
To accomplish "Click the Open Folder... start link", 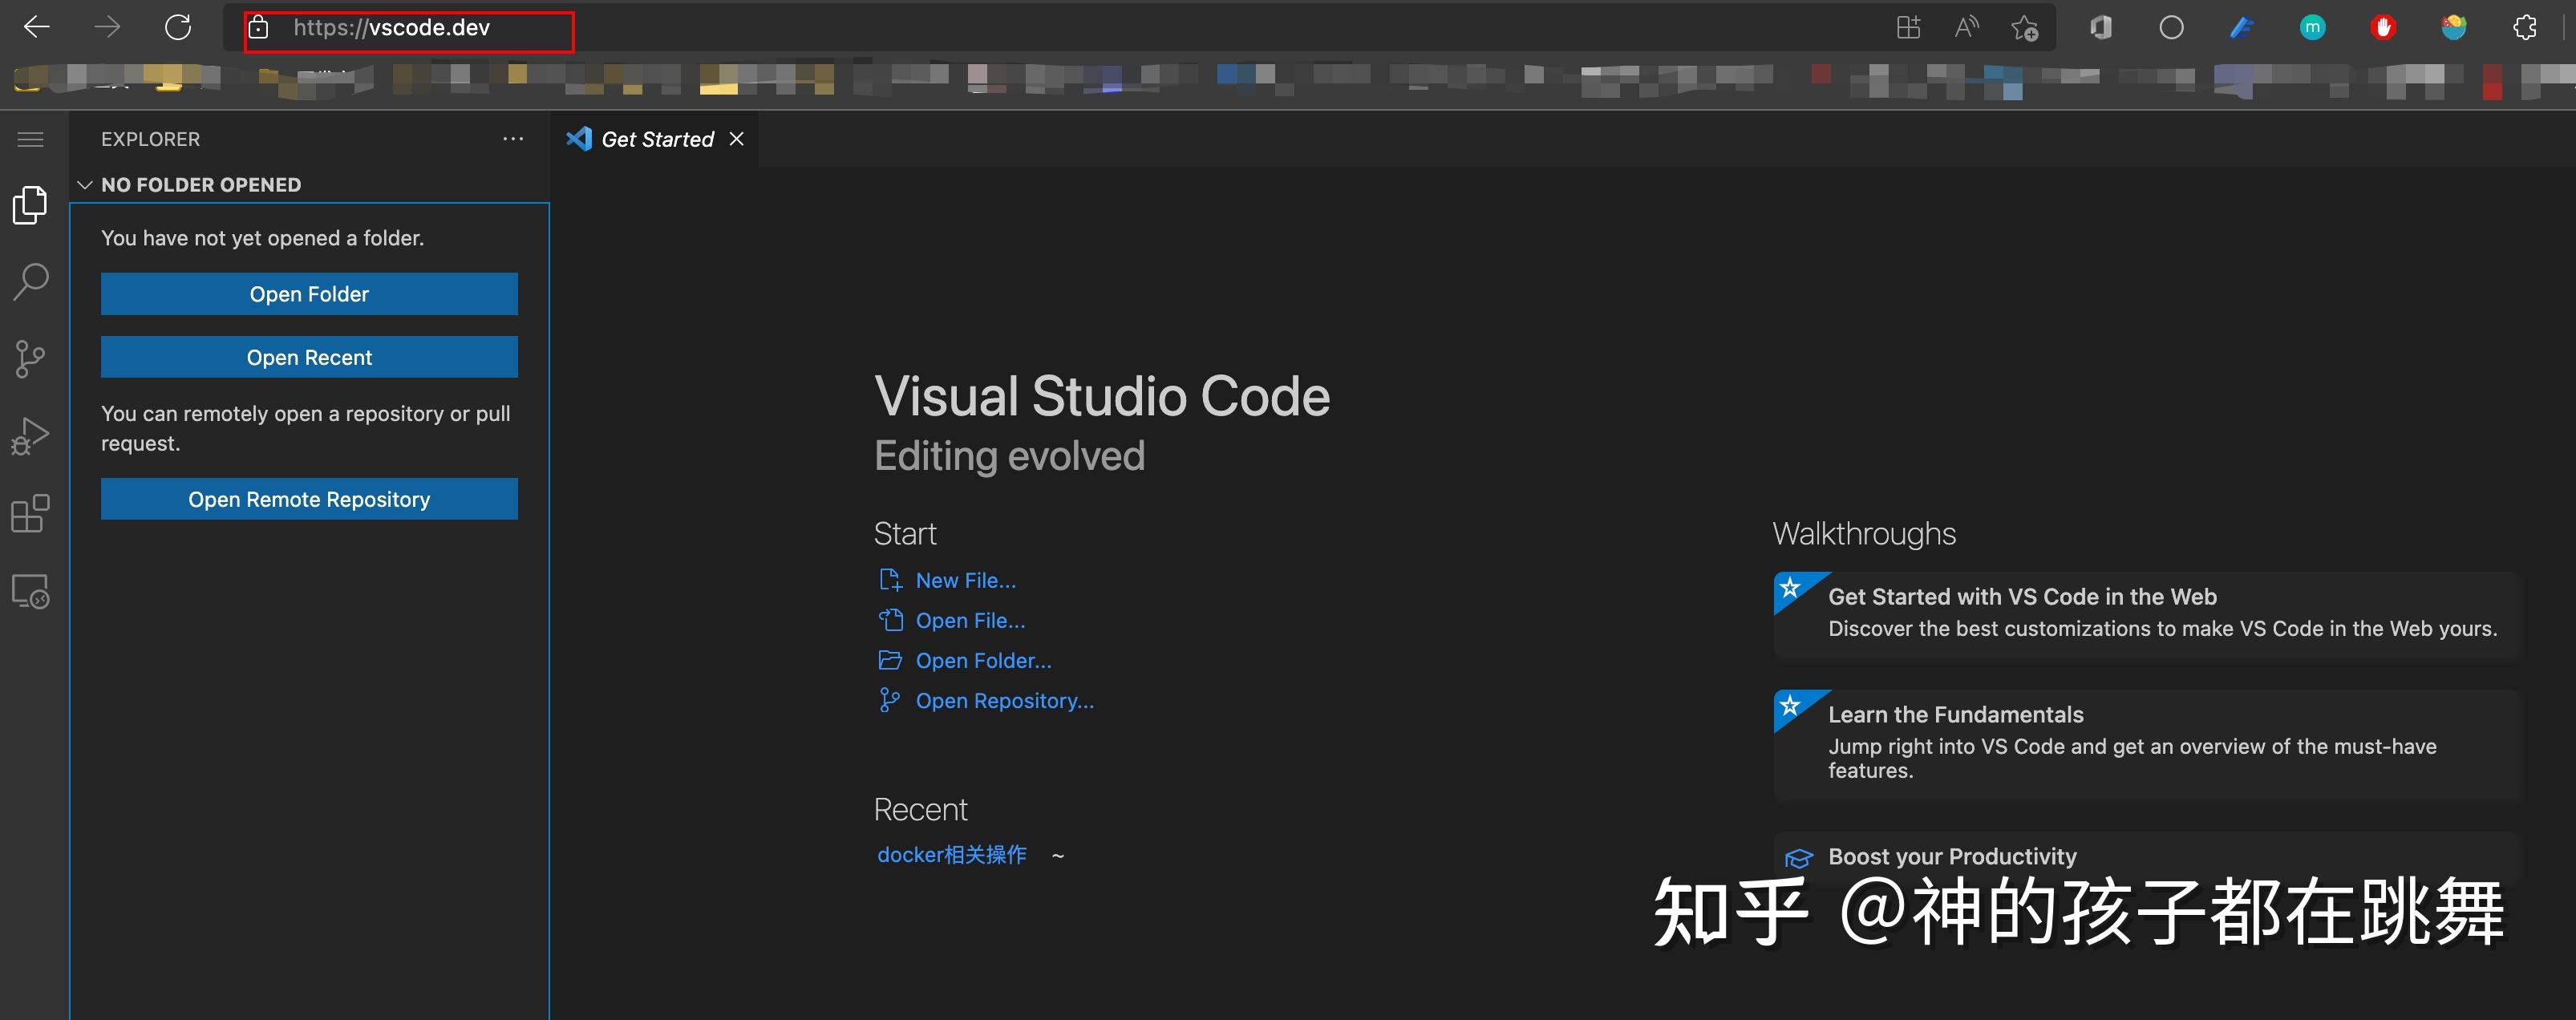I will pos(983,660).
